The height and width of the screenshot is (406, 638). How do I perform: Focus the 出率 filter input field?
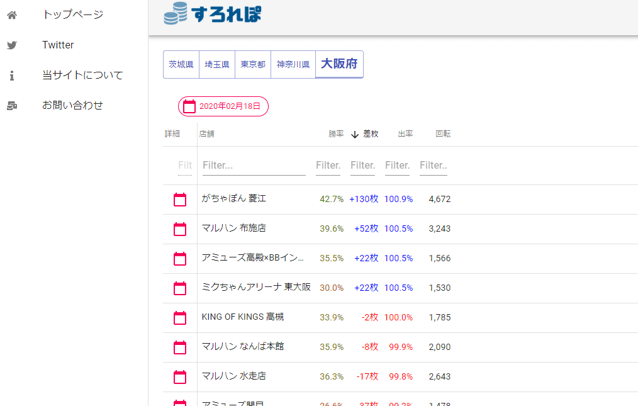click(397, 166)
